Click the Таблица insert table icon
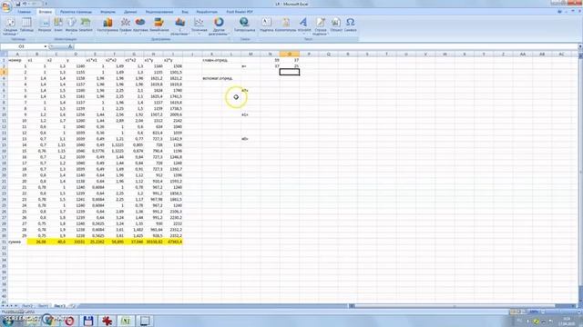Screen dimensions: 583x327 26,25
